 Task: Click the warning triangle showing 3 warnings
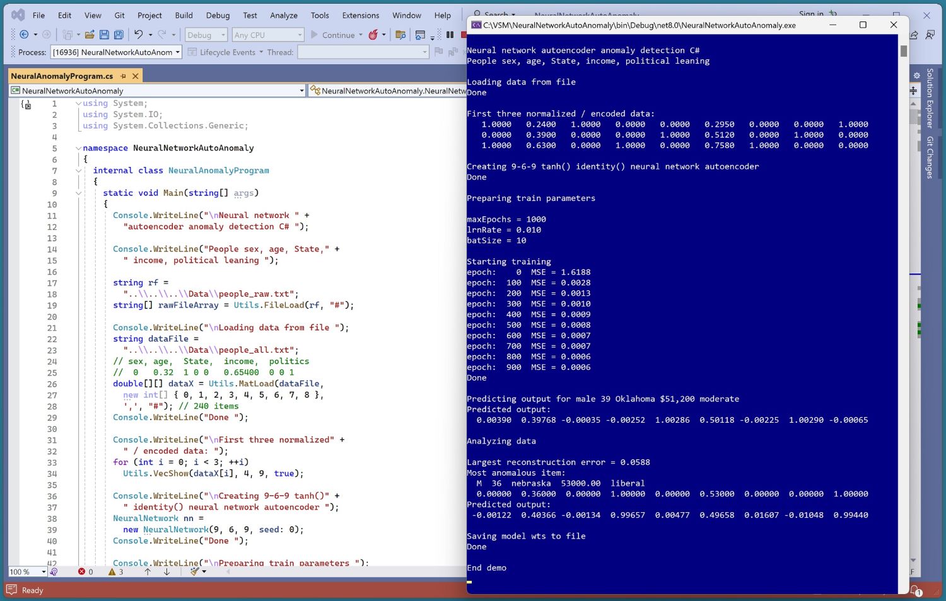112,572
